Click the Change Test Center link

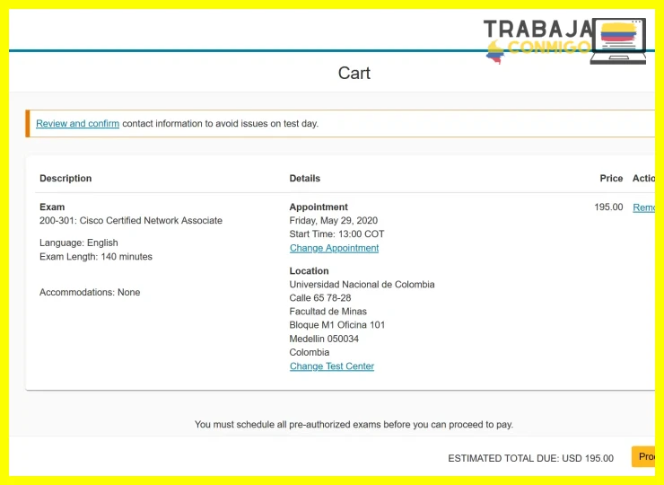332,366
